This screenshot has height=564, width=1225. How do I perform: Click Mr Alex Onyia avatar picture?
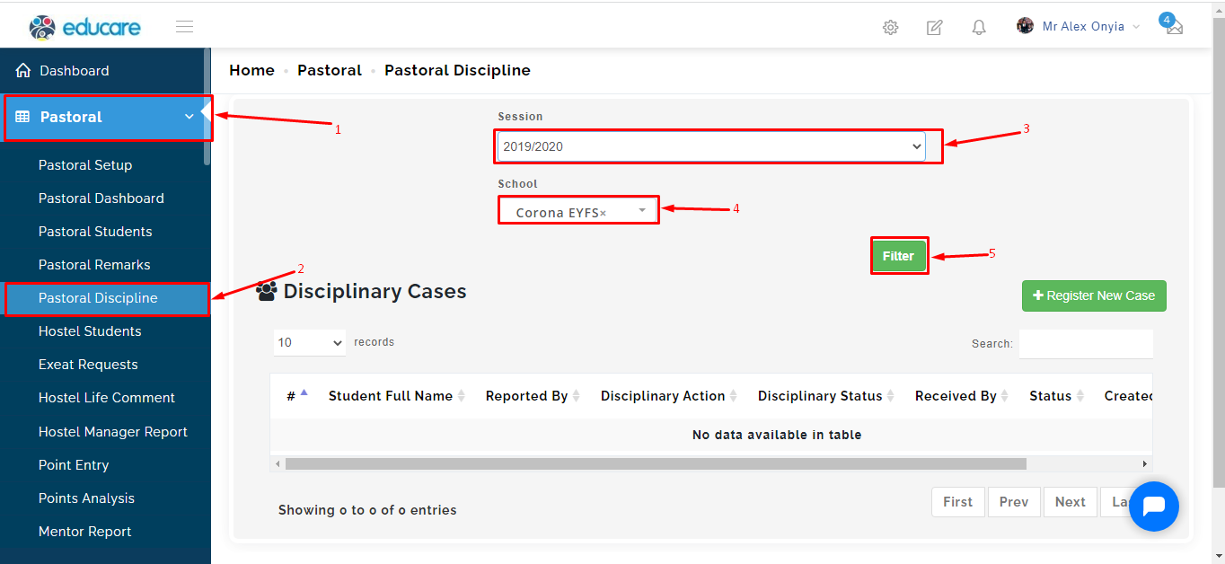[1025, 25]
